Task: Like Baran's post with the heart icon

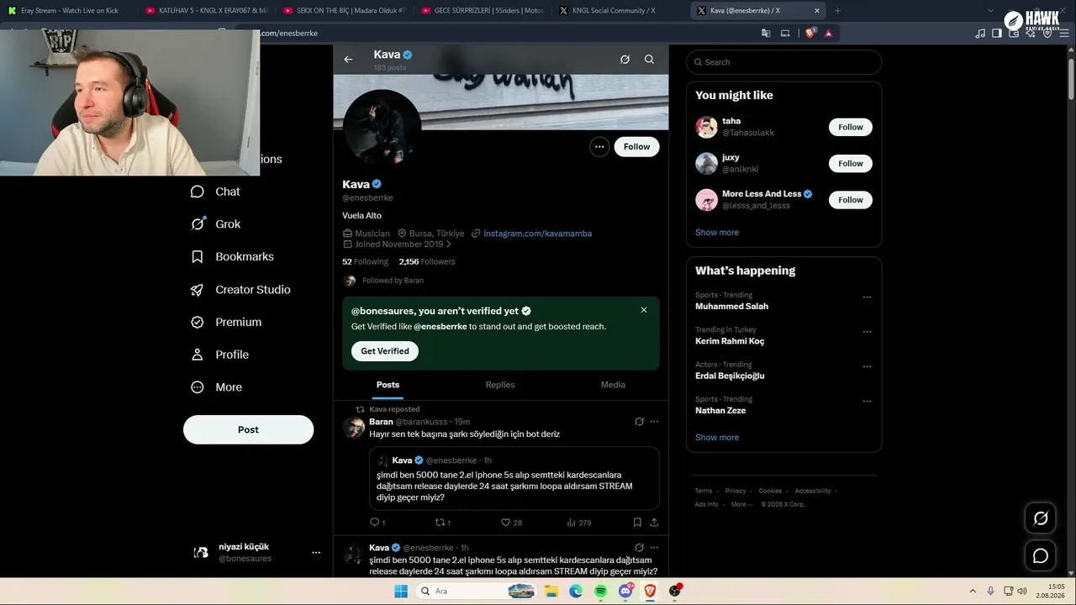Action: [x=505, y=523]
